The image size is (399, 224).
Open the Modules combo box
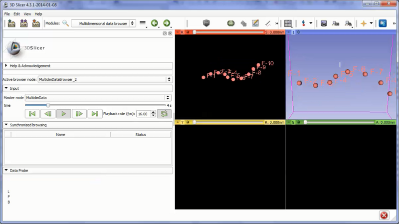tap(103, 23)
